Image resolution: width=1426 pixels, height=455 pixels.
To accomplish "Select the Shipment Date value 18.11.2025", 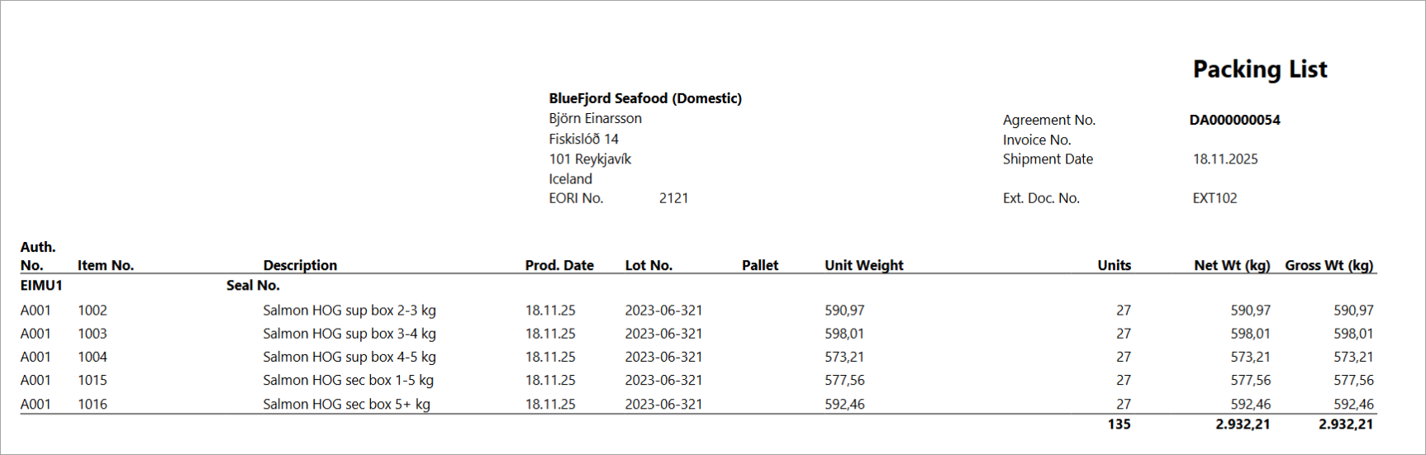I will [x=1225, y=159].
